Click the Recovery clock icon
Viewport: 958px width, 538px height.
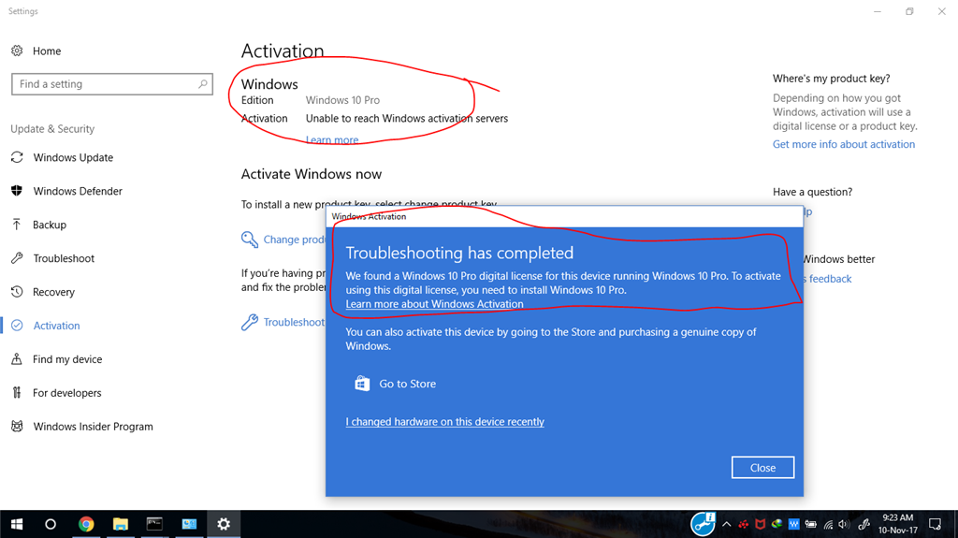17,292
